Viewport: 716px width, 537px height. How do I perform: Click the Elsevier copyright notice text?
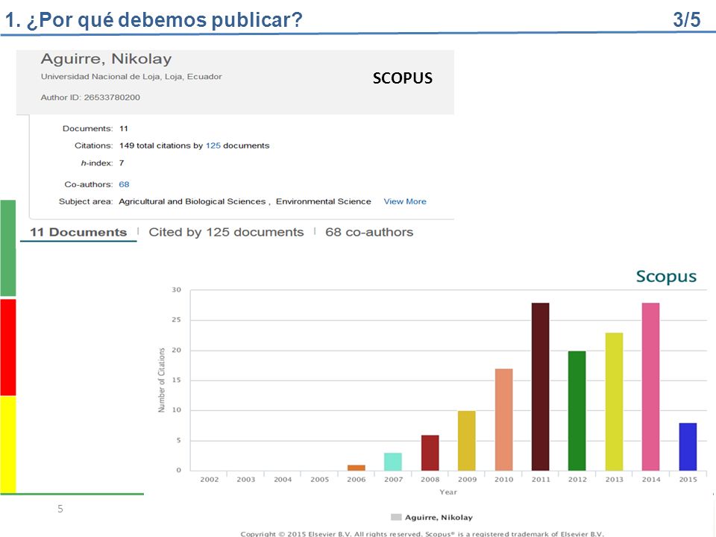[x=422, y=533]
